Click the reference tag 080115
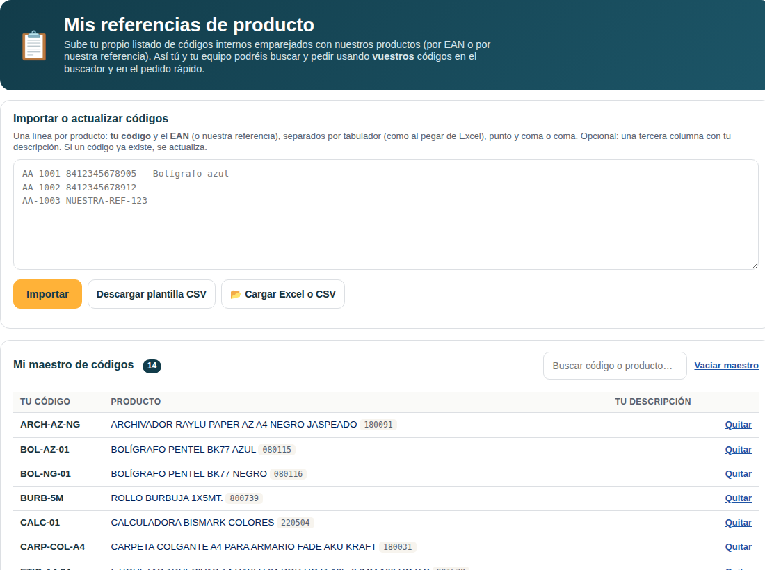 point(277,450)
